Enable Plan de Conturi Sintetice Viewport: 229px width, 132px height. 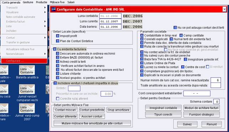pyautogui.click(x=58, y=41)
